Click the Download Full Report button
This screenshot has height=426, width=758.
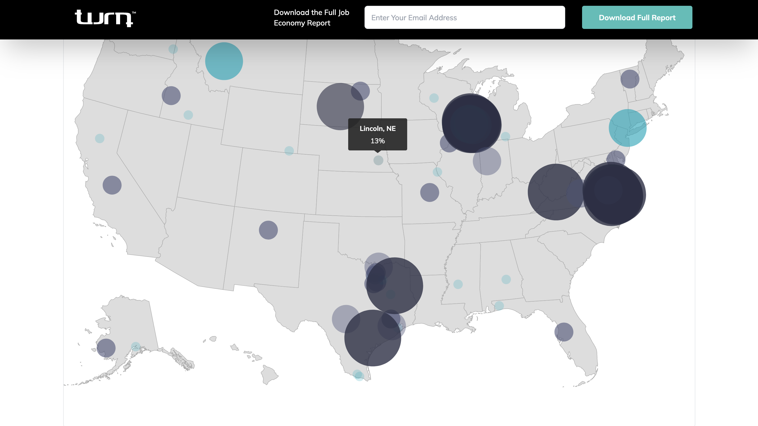coord(637,18)
